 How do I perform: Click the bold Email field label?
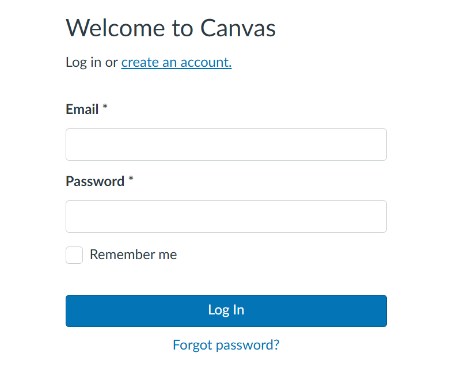[82, 109]
